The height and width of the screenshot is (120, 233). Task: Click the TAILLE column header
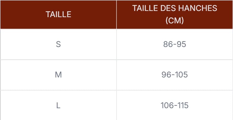(58, 14)
